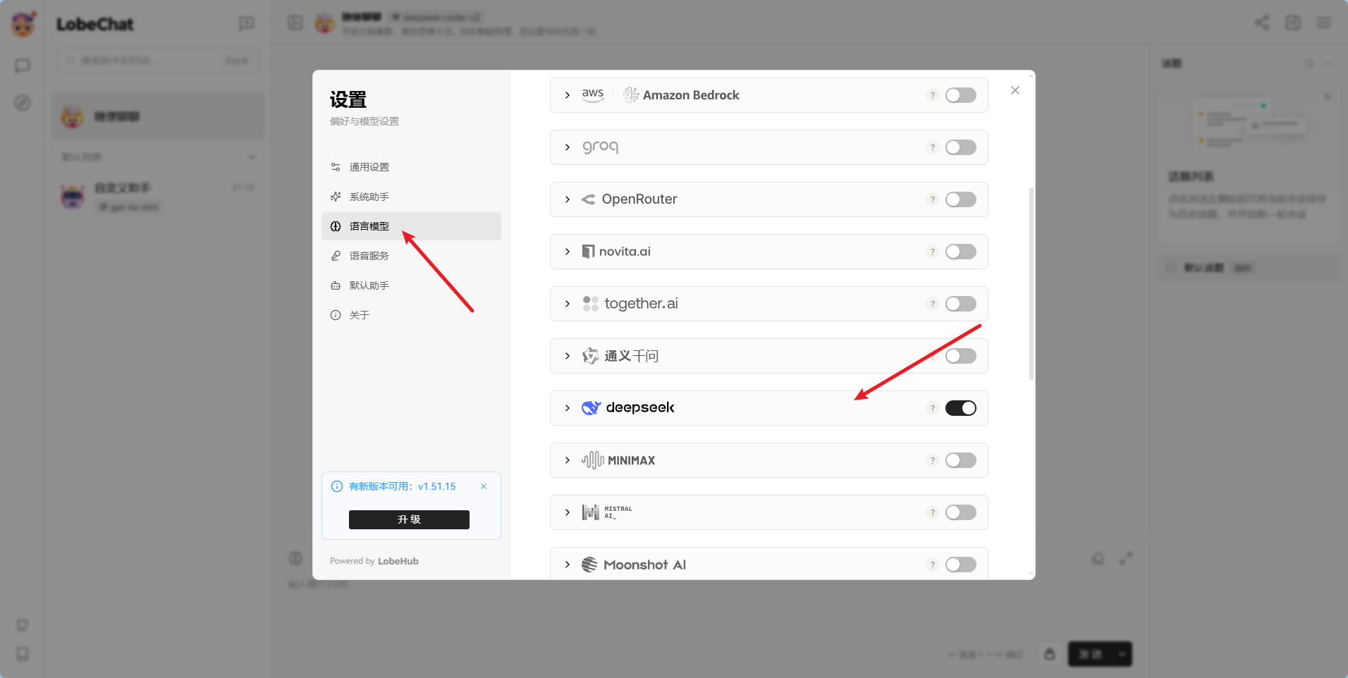
Task: Expand the OpenRouter section chevron
Action: coord(568,199)
